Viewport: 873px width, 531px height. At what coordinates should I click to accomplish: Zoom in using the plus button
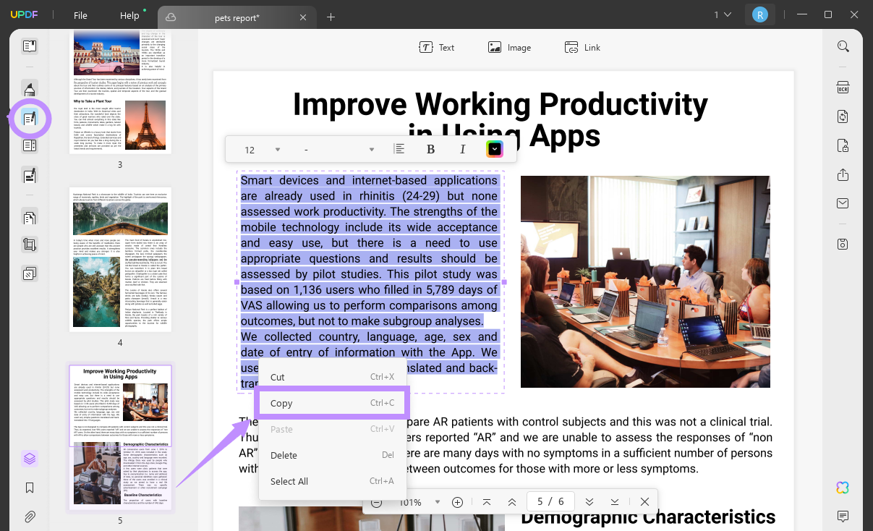457,501
